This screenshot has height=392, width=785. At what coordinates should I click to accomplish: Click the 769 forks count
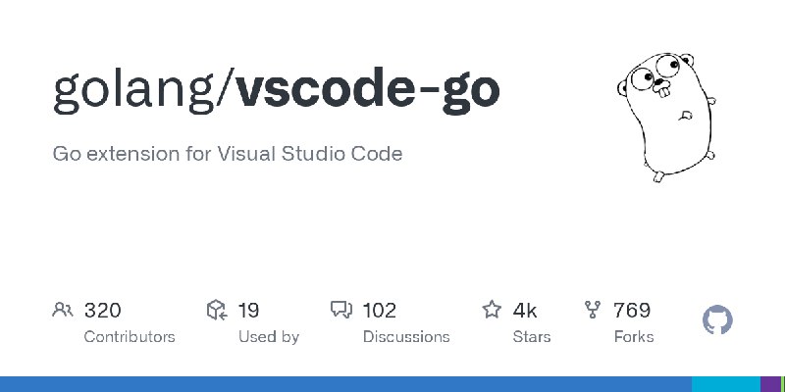pos(632,311)
